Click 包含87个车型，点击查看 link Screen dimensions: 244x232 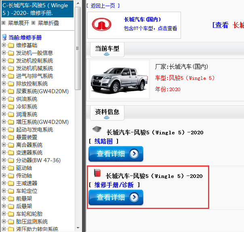(x=150, y=28)
